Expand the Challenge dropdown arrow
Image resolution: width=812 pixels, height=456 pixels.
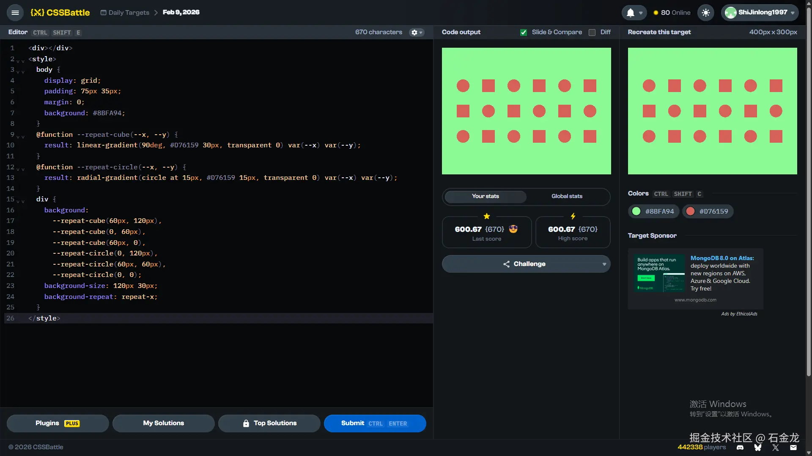pos(604,264)
